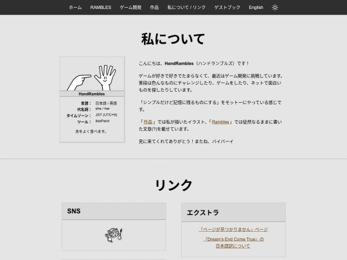Click the 代名詞： label

(x=84, y=109)
